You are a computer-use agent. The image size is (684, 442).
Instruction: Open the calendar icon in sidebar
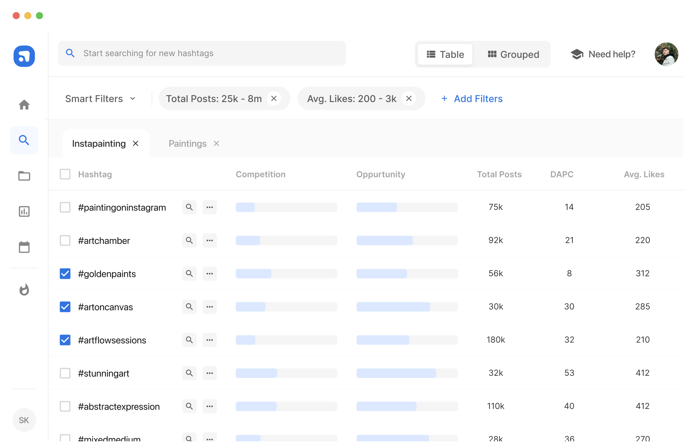point(24,247)
